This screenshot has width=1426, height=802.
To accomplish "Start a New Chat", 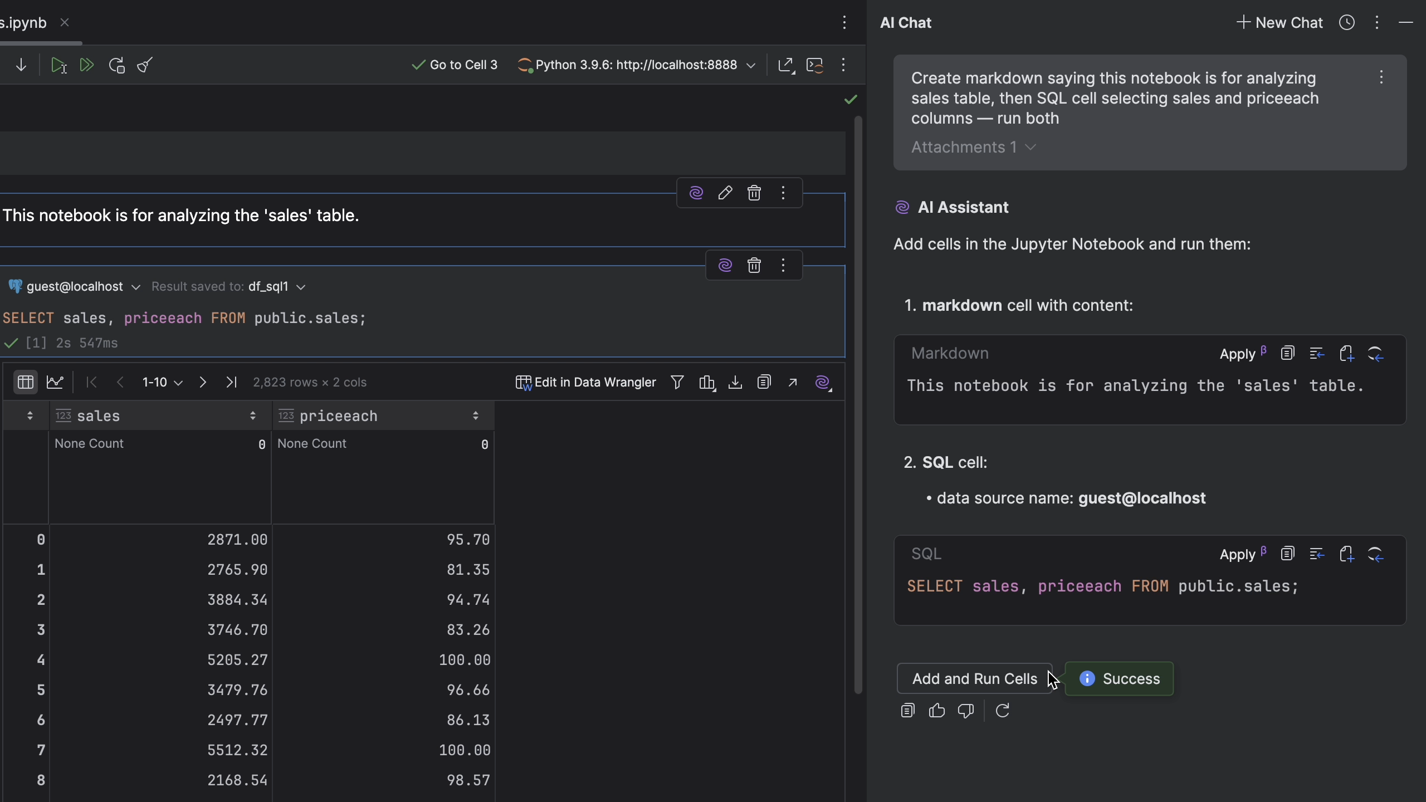I will pos(1280,22).
